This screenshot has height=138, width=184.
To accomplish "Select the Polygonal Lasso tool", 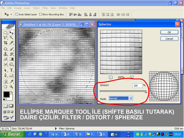I will point(6,37).
